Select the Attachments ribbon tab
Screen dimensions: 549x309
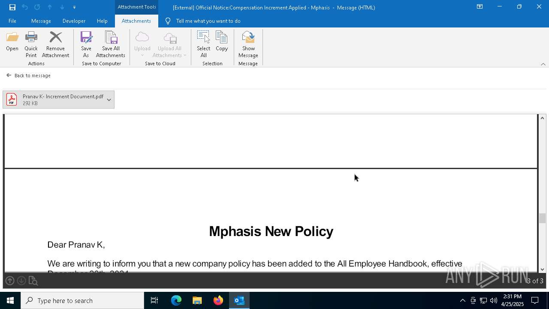point(136,21)
